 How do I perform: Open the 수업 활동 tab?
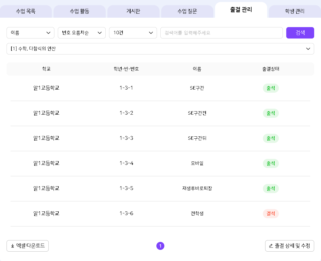(79, 11)
